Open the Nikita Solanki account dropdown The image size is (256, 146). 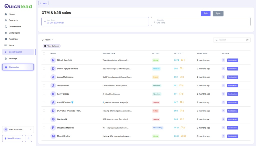tap(17, 129)
